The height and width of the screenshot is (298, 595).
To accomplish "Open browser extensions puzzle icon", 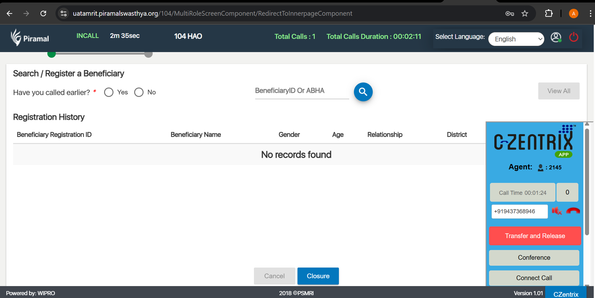I will [549, 13].
